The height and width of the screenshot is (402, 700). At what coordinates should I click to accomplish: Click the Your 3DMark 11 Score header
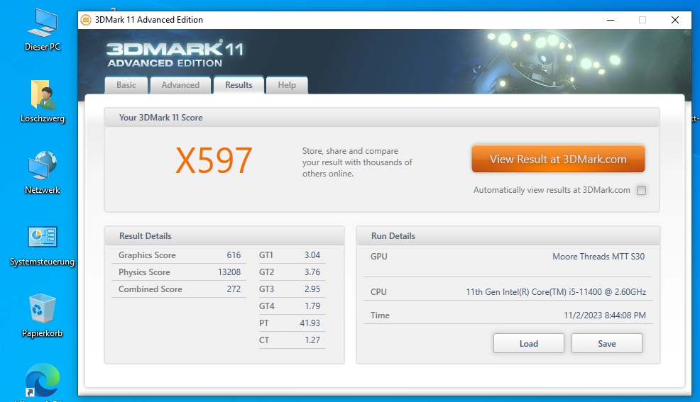click(382, 118)
